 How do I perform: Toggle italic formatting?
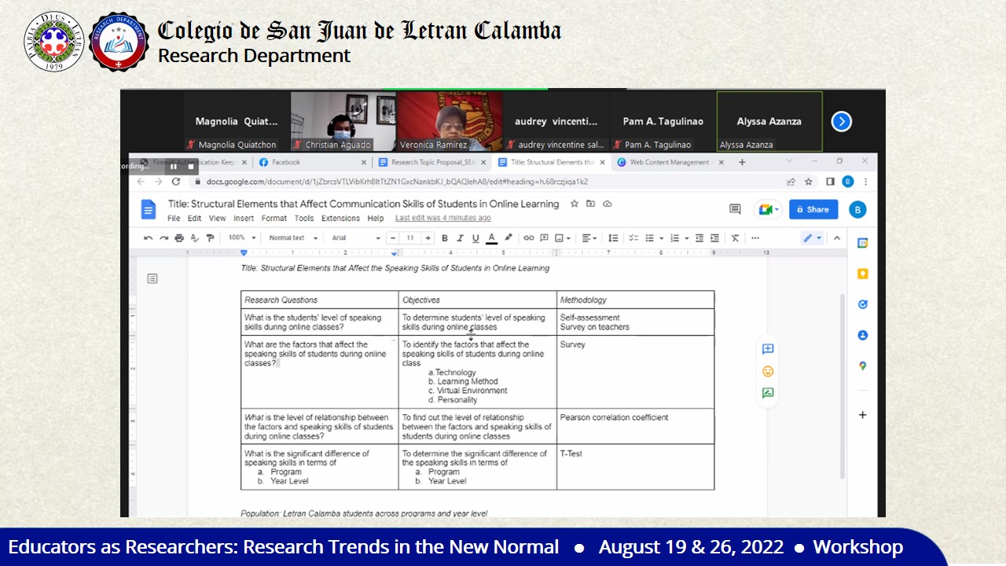pyautogui.click(x=460, y=238)
